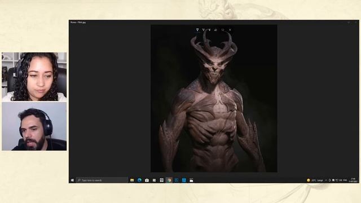
Task: Open the weather widget in system tray
Action: [315, 180]
